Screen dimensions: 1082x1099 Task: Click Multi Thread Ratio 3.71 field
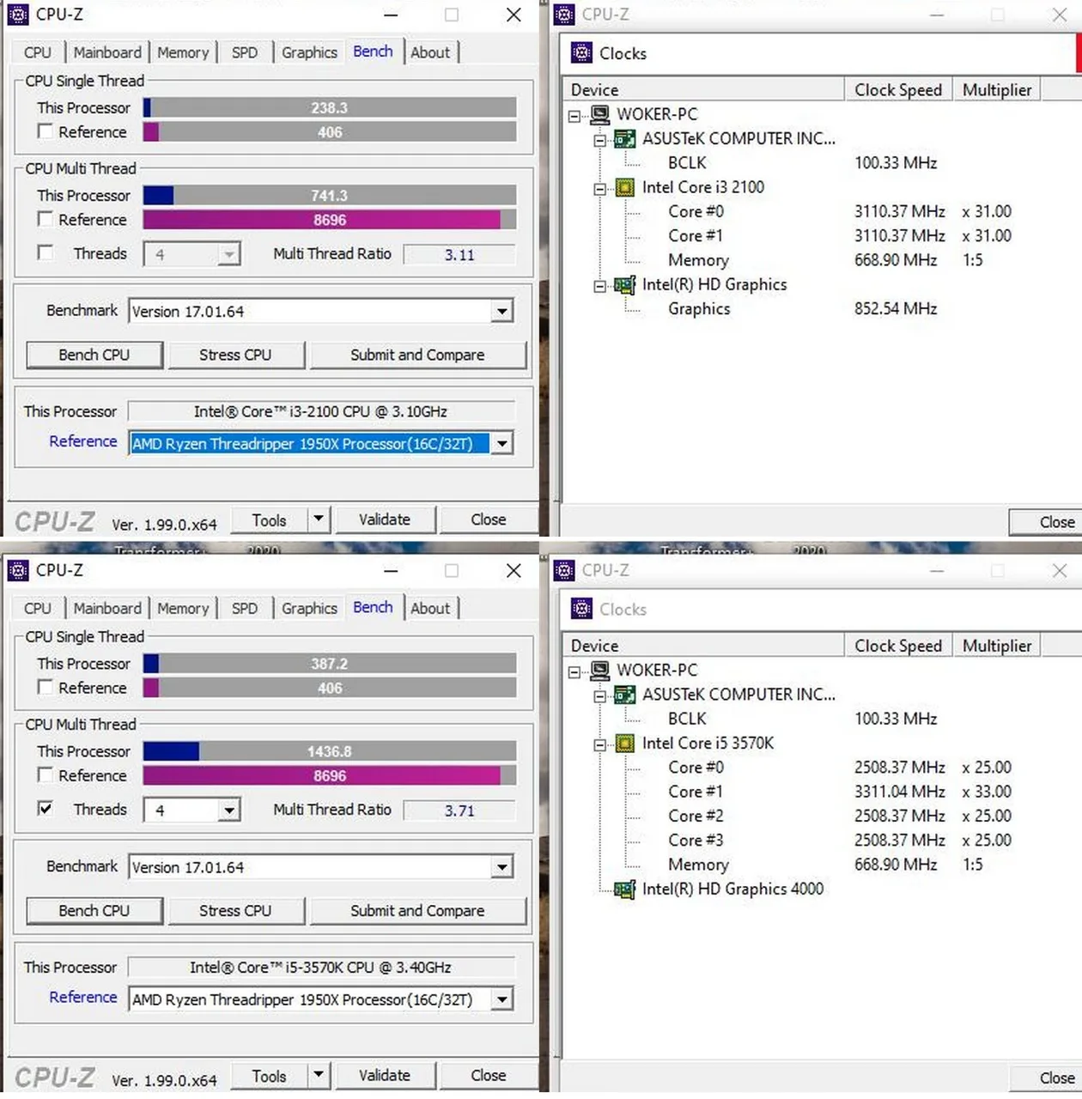click(x=459, y=810)
